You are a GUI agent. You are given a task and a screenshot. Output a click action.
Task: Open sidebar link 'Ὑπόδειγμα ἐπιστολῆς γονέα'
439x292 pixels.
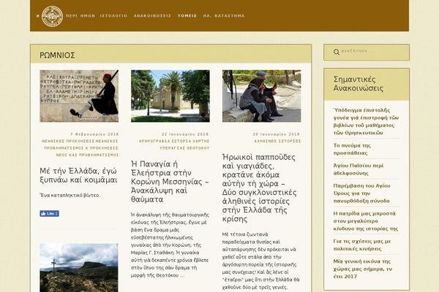366,121
